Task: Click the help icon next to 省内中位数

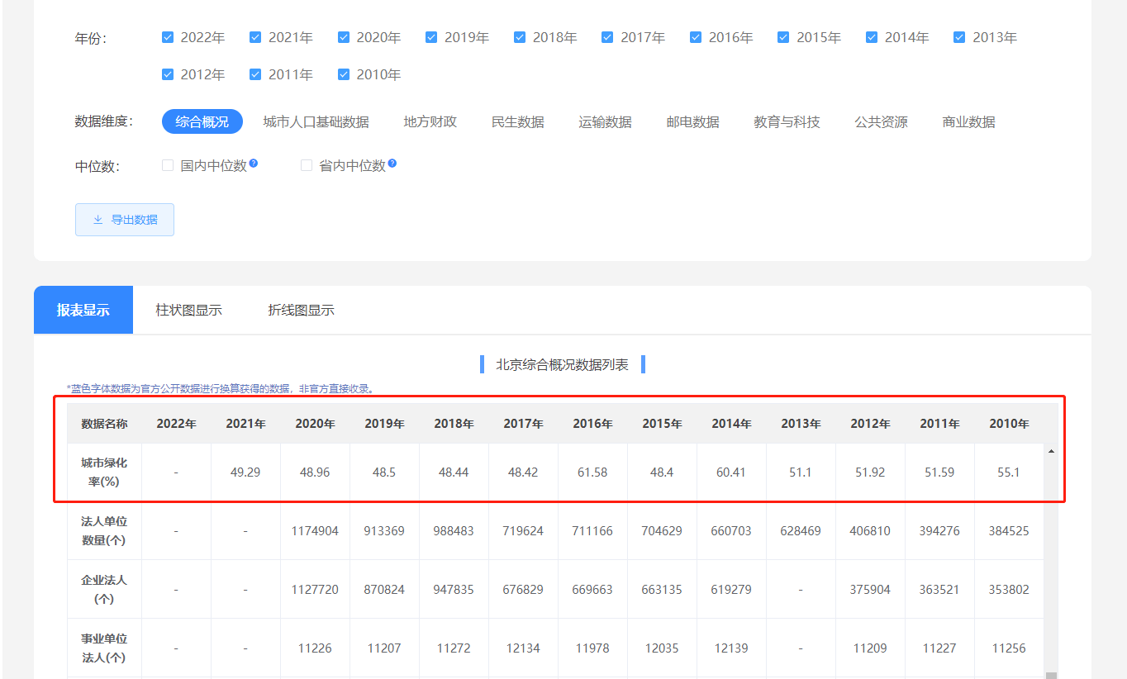Action: pos(392,164)
